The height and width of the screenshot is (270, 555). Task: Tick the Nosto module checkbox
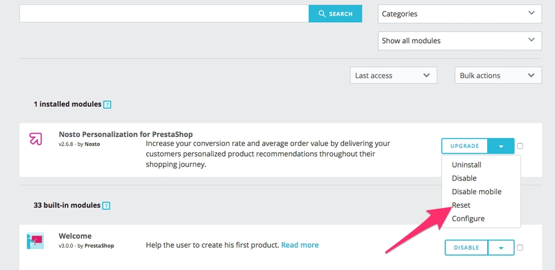[x=520, y=146]
